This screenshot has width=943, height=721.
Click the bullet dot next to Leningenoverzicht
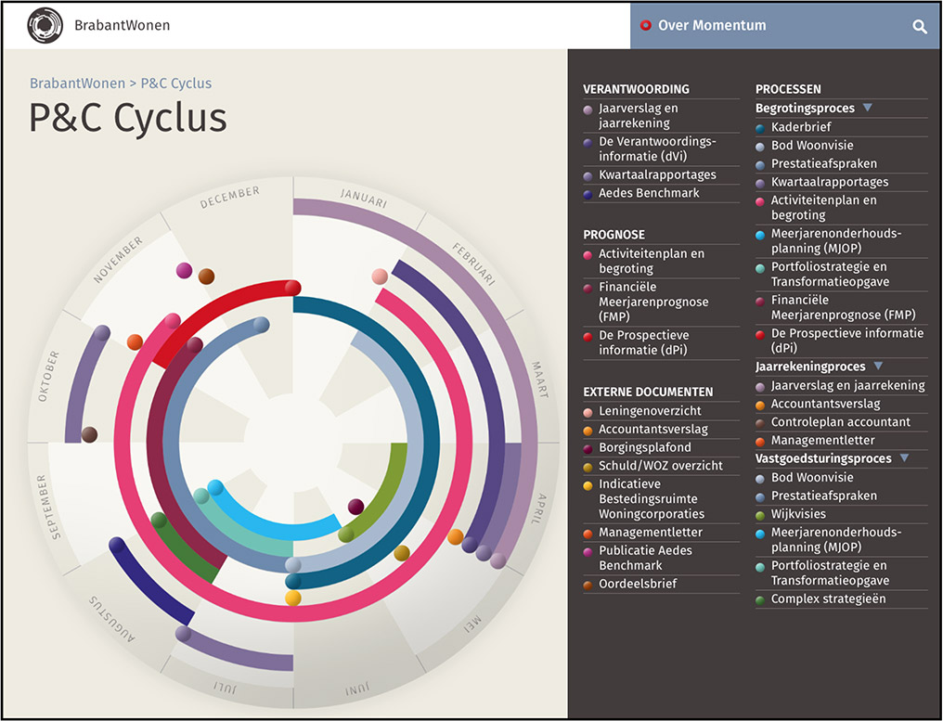[x=588, y=411]
